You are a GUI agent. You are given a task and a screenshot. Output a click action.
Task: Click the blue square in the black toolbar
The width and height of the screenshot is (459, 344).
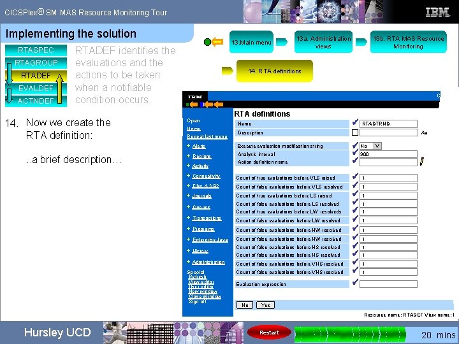tap(201, 104)
